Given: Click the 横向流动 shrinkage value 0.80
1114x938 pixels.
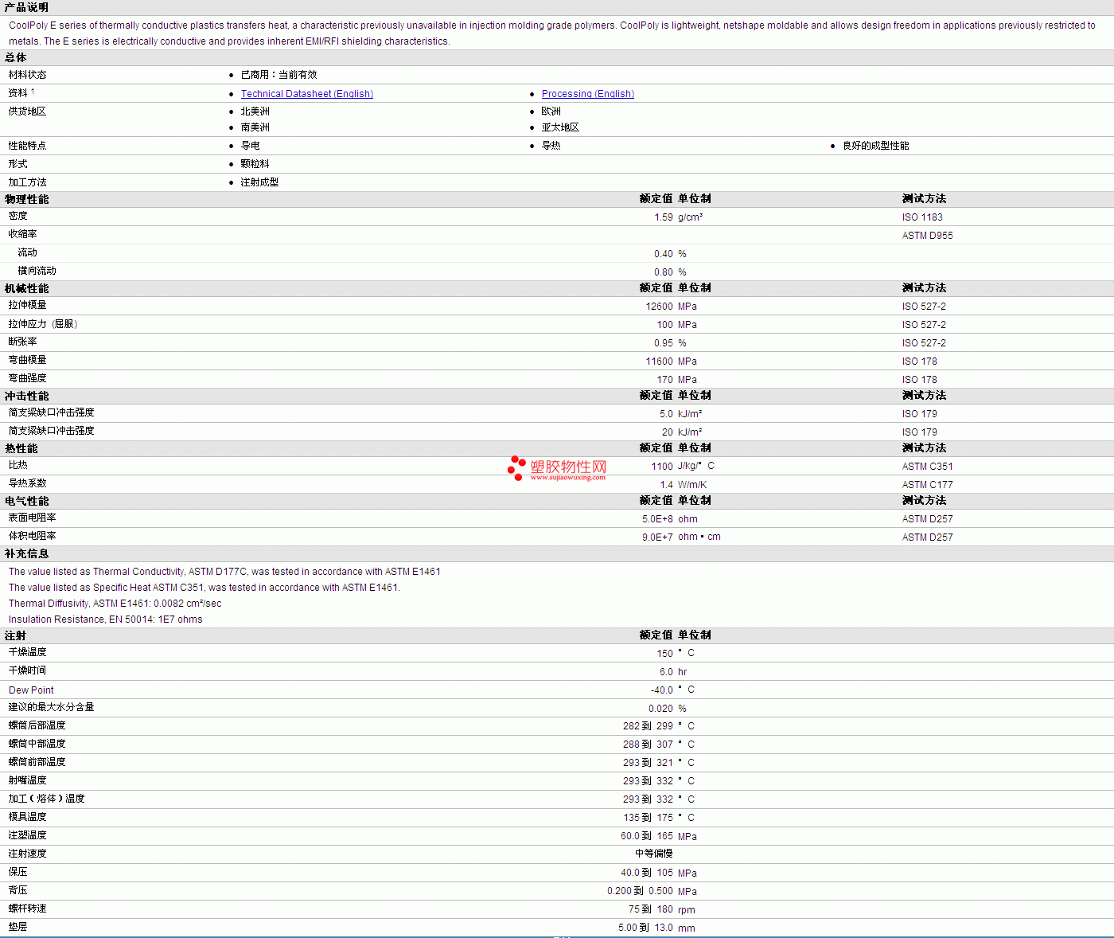Looking at the screenshot, I should tap(664, 272).
